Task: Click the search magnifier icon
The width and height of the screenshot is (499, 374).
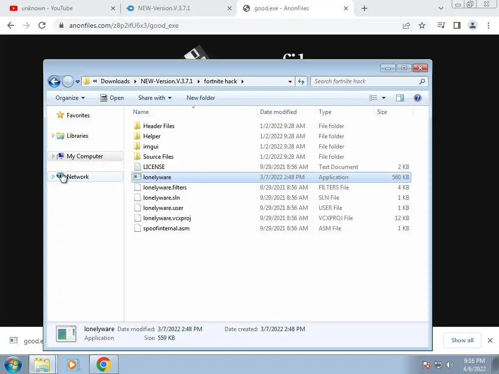Action: tap(422, 81)
